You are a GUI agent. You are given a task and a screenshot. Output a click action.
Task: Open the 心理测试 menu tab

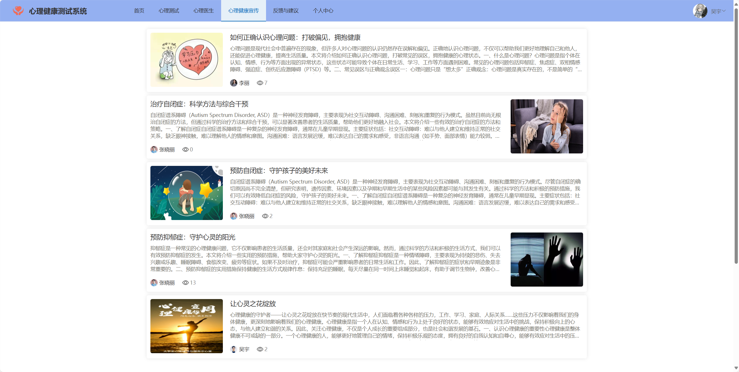click(x=169, y=11)
